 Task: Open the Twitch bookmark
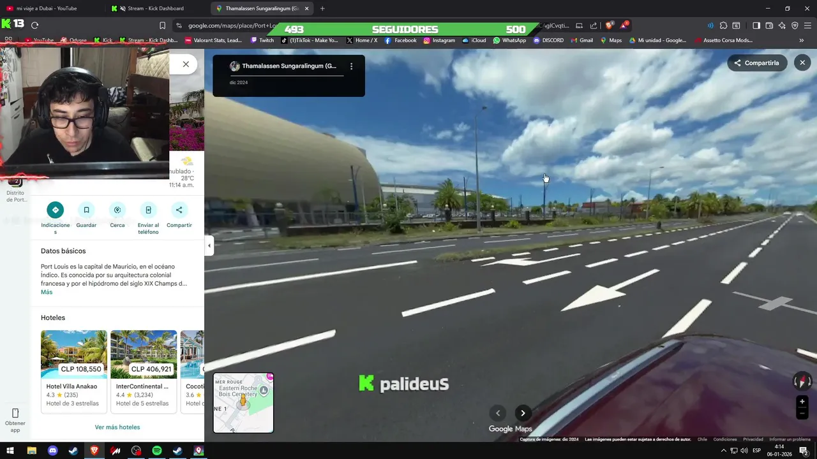pyautogui.click(x=262, y=40)
